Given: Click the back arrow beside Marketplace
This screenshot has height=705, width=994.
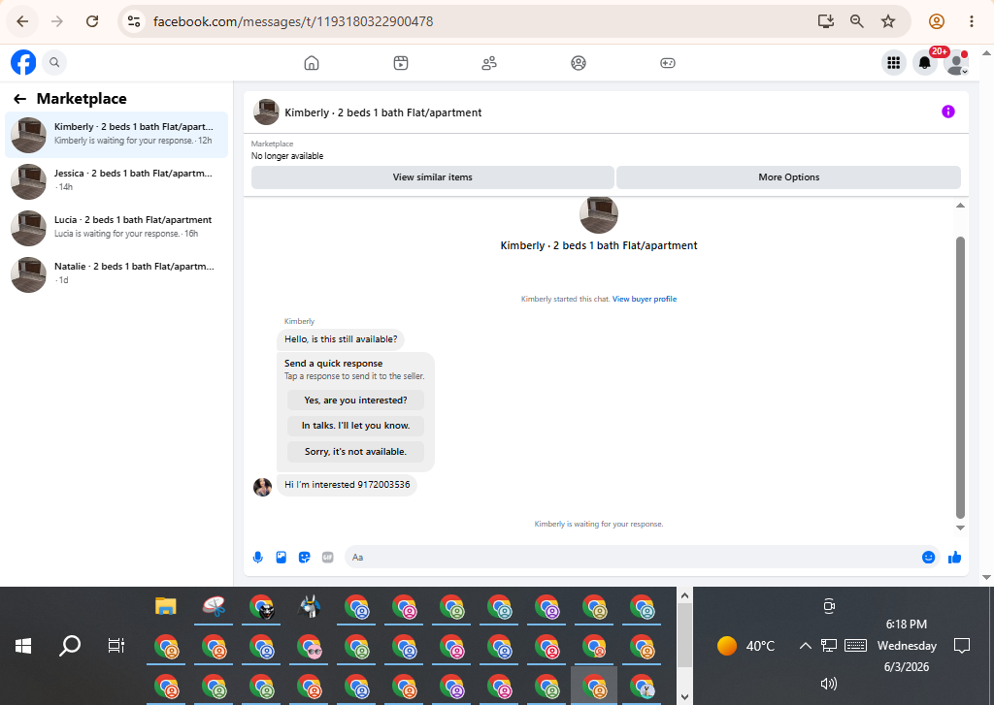Looking at the screenshot, I should (x=19, y=99).
